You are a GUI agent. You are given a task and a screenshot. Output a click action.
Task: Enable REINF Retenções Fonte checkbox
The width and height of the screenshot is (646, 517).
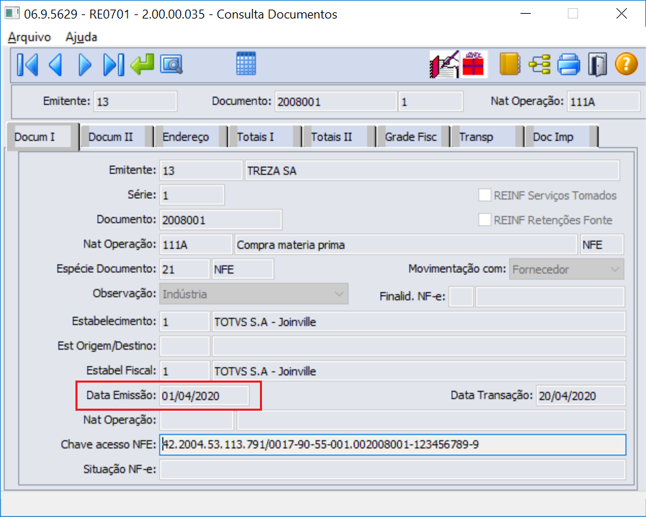point(484,219)
